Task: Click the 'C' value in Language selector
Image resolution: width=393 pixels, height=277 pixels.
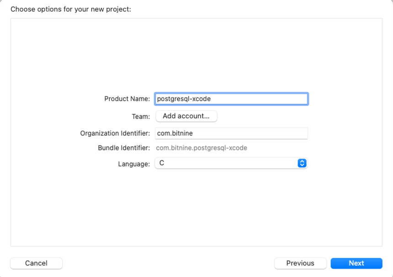Action: pos(162,163)
